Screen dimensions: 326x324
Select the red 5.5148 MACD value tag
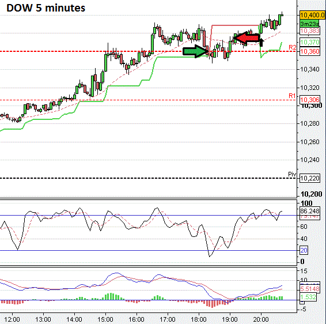point(310,289)
